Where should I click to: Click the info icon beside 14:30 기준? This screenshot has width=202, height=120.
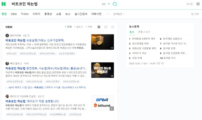point(163,63)
